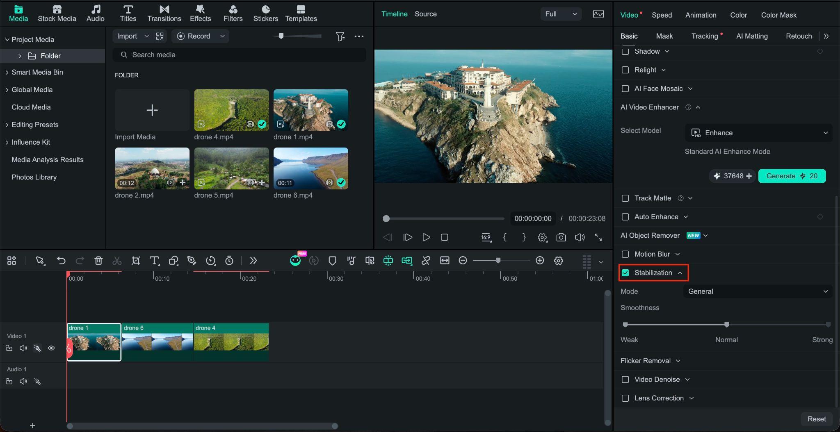Switch preview to Source tab
The height and width of the screenshot is (432, 840).
pyautogui.click(x=425, y=14)
